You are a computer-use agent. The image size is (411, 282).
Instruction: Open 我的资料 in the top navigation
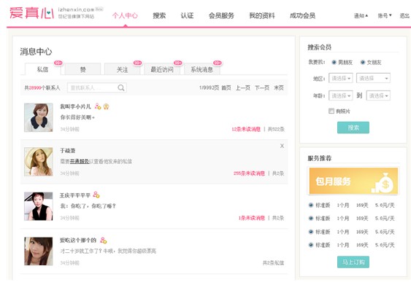[x=262, y=16]
